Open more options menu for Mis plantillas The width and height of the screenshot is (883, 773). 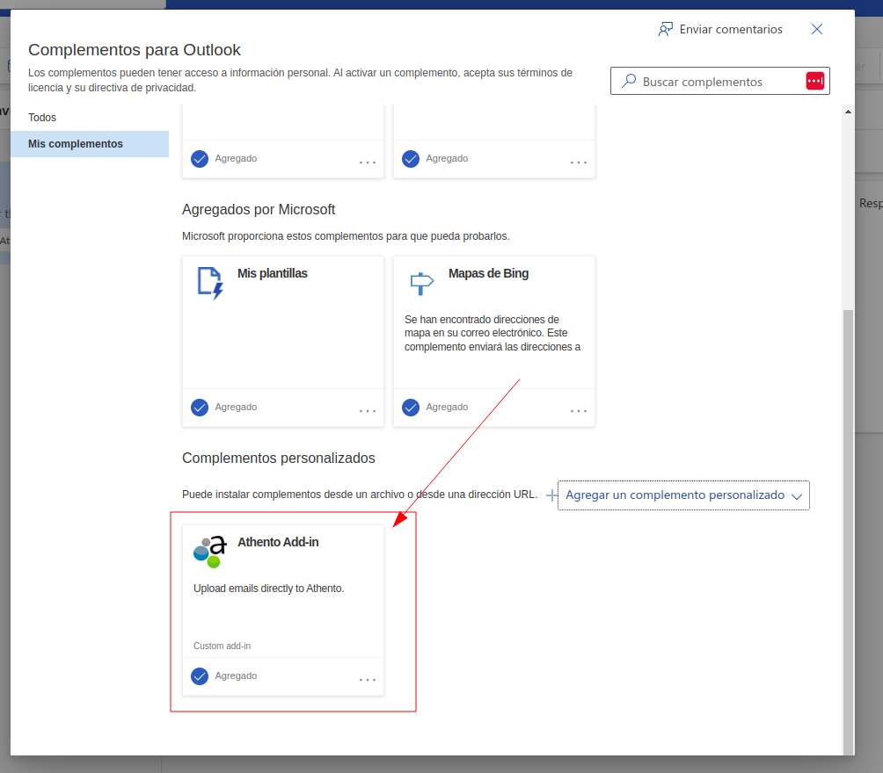368,410
